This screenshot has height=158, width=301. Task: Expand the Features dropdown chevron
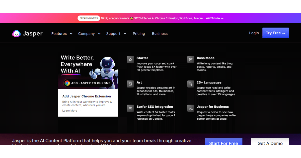point(71,34)
